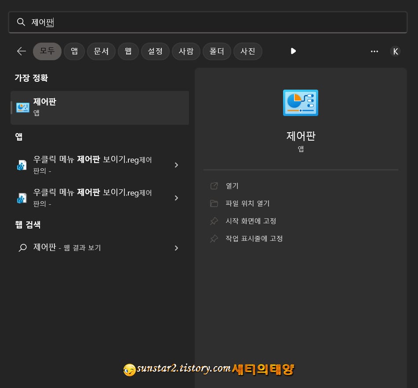Click the Control Panel app icon in results
The height and width of the screenshot is (388, 418).
pos(22,108)
